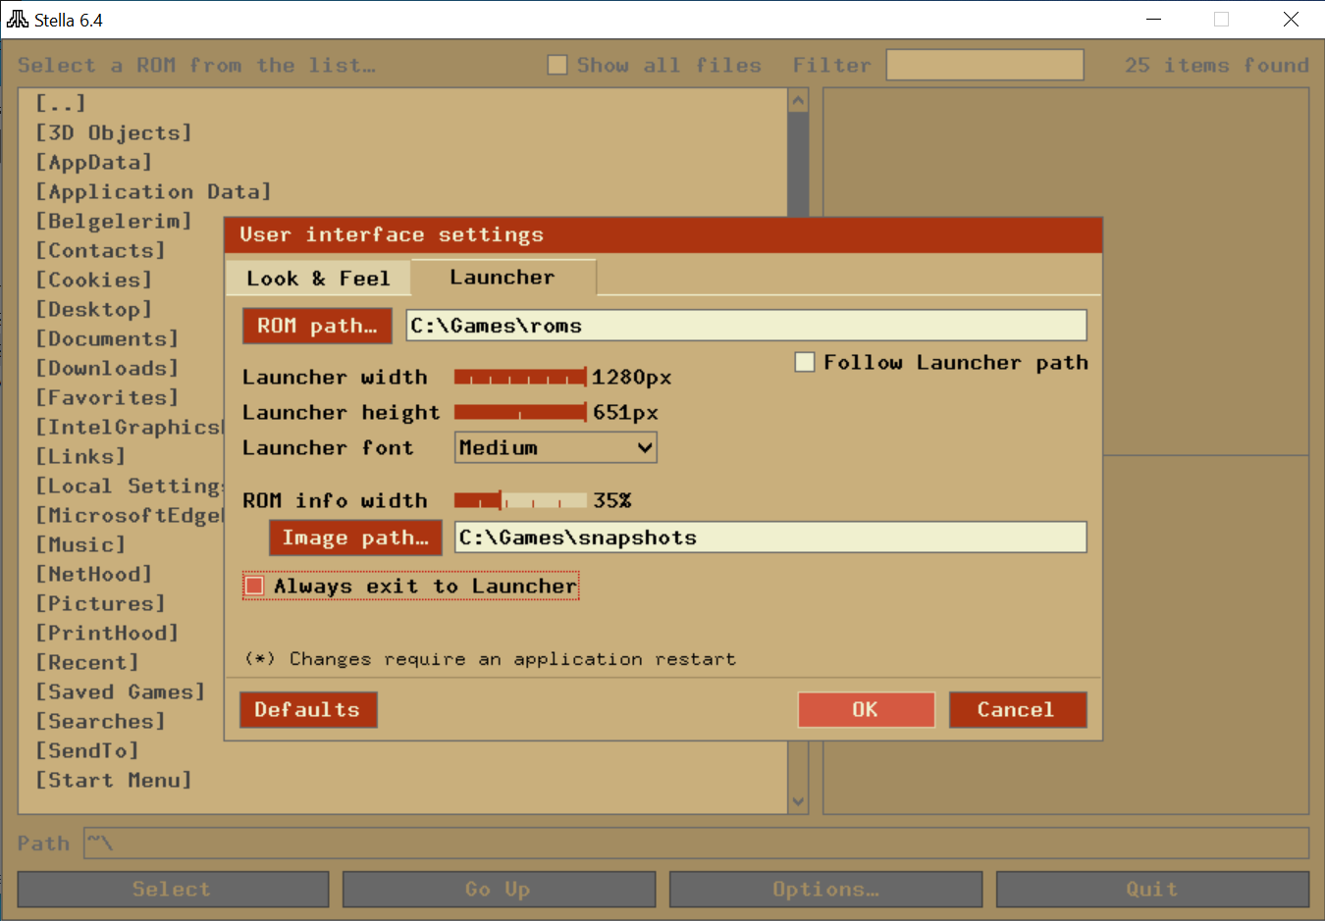Click scroll down arrow of ROM list
Viewport: 1325px width, 921px height.
click(798, 801)
